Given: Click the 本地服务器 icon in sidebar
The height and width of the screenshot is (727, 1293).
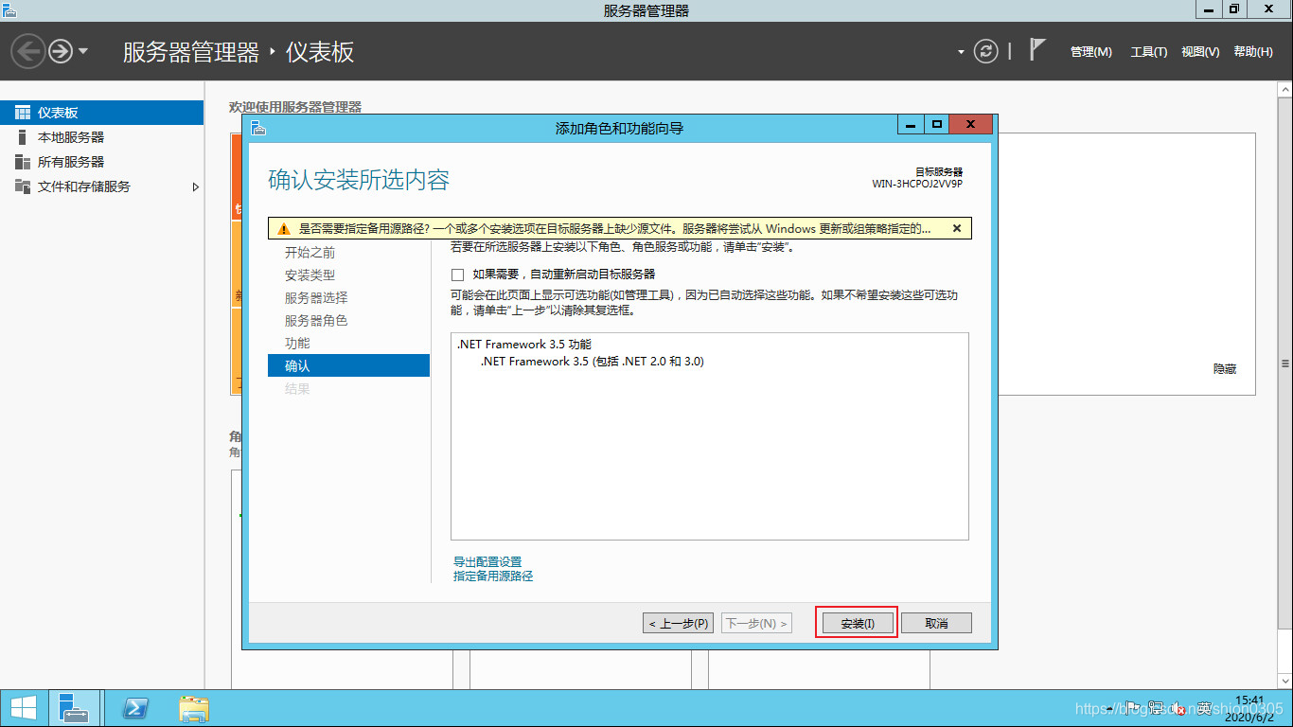Looking at the screenshot, I should coord(23,137).
